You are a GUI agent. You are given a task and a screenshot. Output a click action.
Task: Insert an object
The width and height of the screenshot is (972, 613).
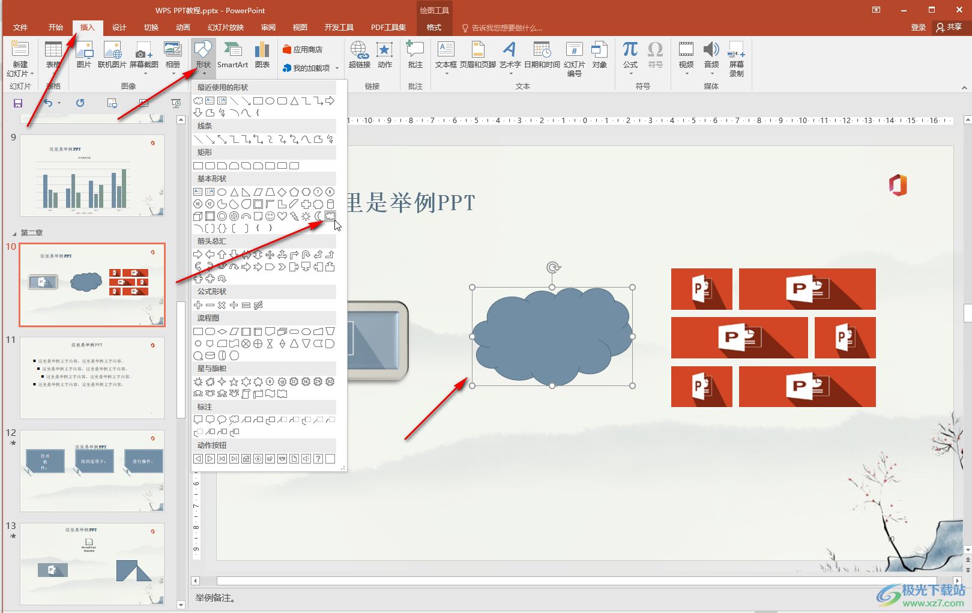click(x=599, y=55)
